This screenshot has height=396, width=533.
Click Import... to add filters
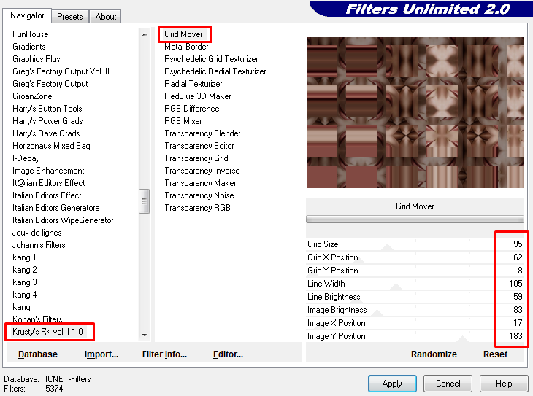(101, 354)
